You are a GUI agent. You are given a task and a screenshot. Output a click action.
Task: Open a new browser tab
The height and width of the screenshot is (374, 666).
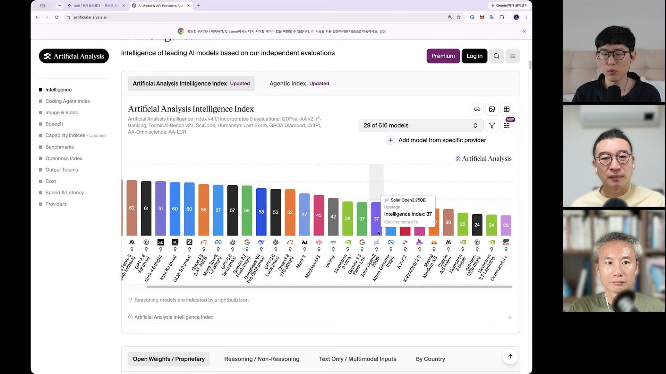(x=198, y=6)
